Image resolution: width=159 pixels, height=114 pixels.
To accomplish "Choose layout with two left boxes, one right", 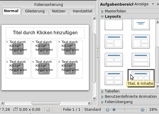I will 114,41.
